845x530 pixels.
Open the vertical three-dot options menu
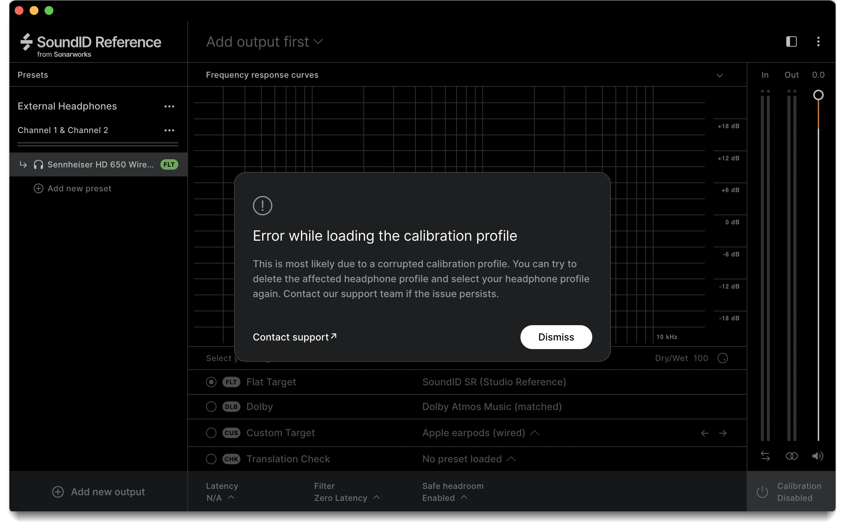tap(818, 41)
